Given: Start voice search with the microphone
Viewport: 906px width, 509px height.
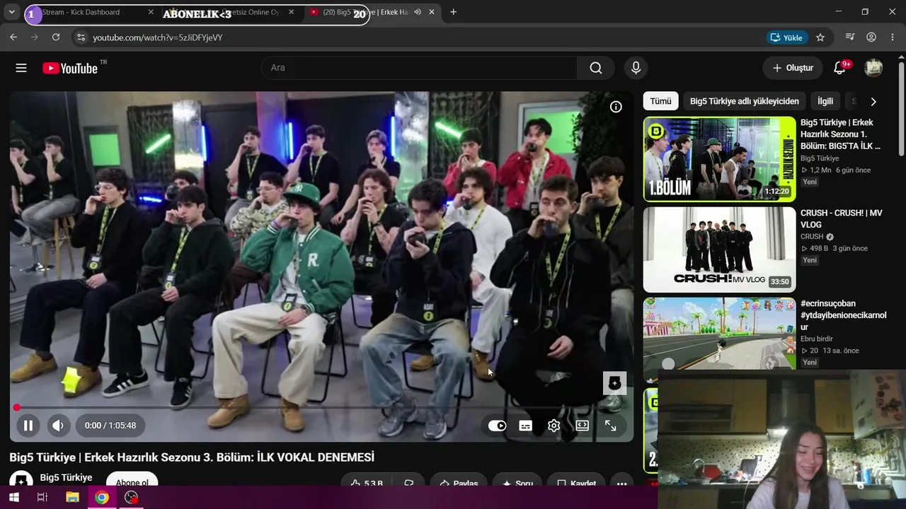Looking at the screenshot, I should click(x=636, y=68).
